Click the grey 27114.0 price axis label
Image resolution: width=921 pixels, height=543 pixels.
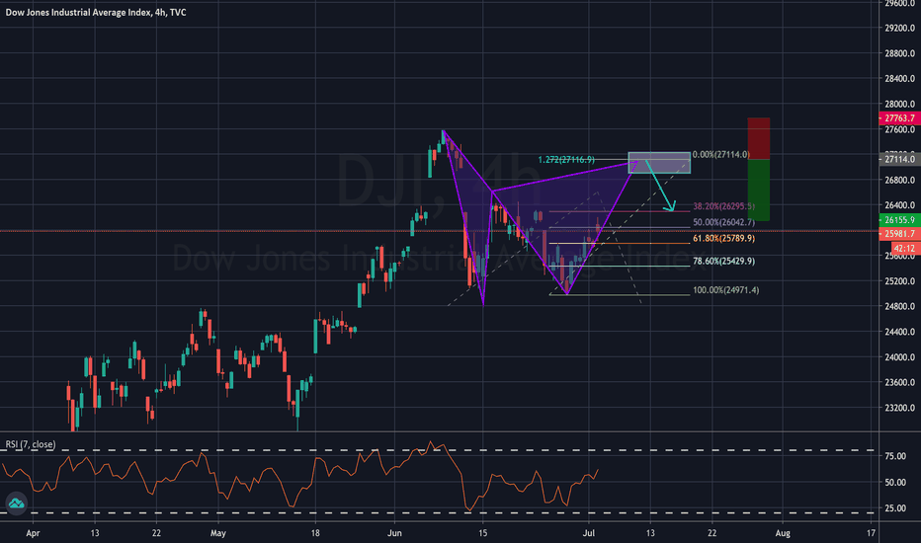click(x=900, y=159)
